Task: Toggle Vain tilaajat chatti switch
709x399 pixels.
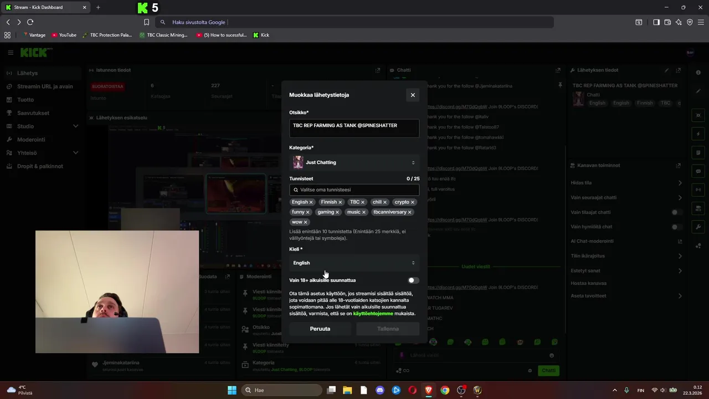Action: [676, 212]
